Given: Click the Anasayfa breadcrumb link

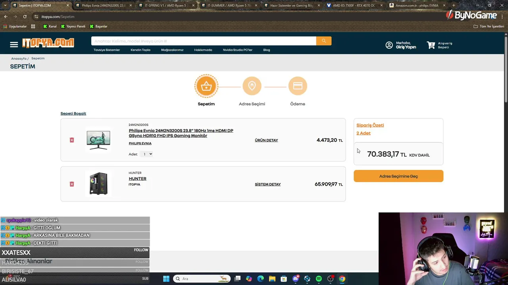Looking at the screenshot, I should point(19,59).
